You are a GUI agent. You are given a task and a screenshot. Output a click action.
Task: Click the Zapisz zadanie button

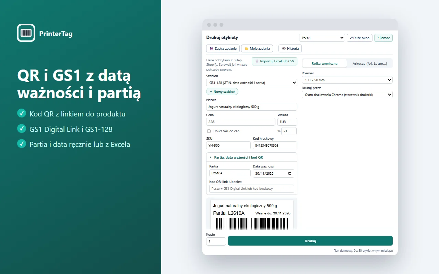[x=223, y=49]
